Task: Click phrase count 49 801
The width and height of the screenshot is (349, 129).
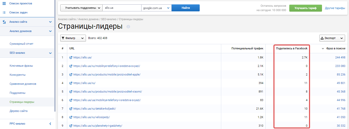Action: tap(341, 83)
